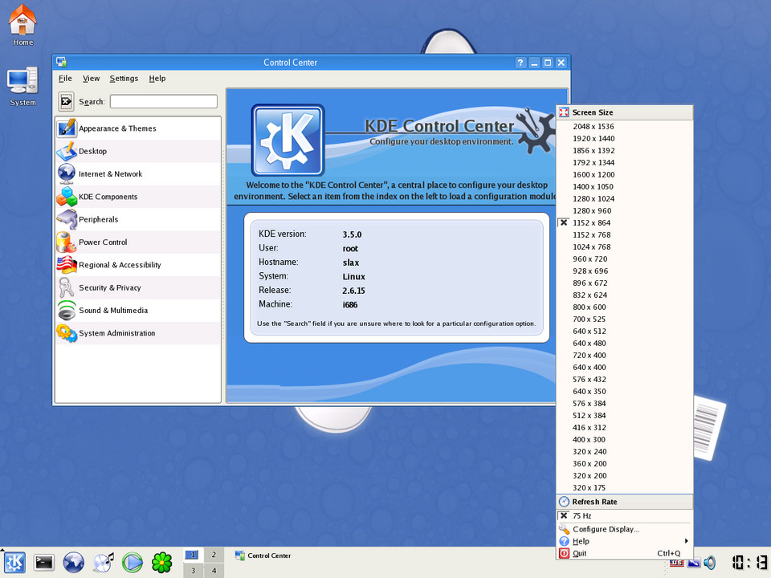Launch the green flower messenger icon
The width and height of the screenshot is (771, 578).
pos(161,562)
